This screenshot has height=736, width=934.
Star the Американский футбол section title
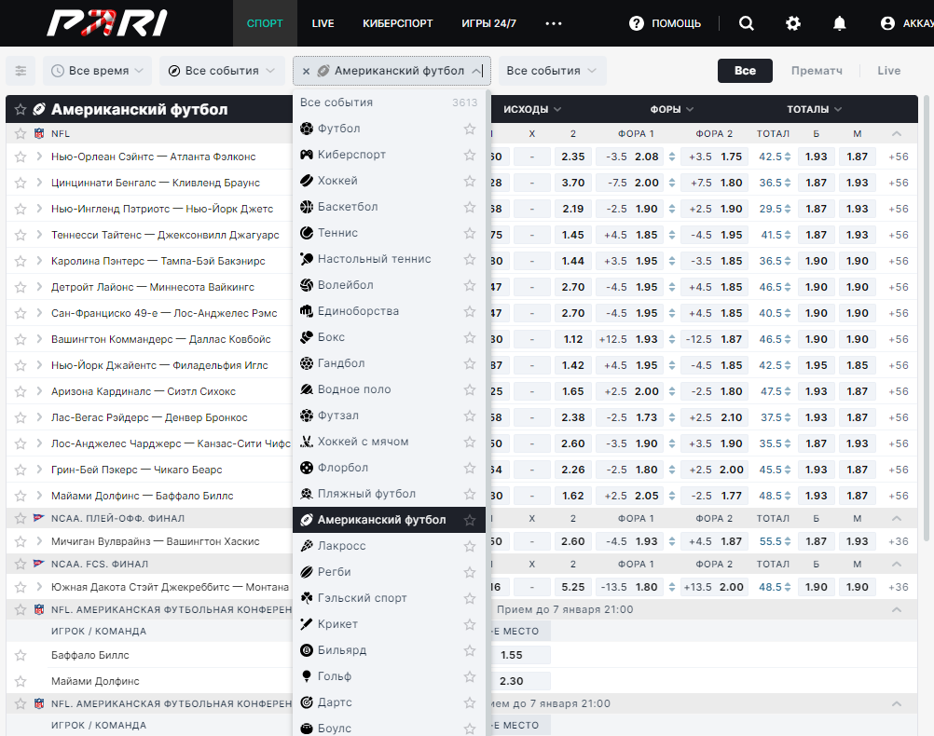[x=21, y=110]
